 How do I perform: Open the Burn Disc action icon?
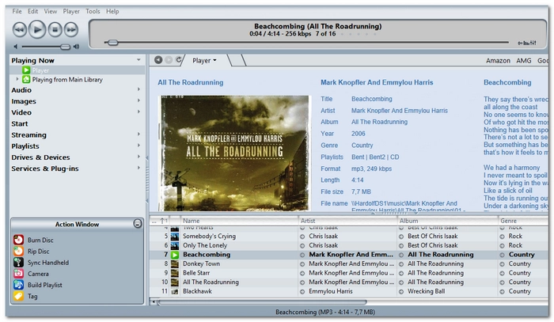(x=18, y=240)
